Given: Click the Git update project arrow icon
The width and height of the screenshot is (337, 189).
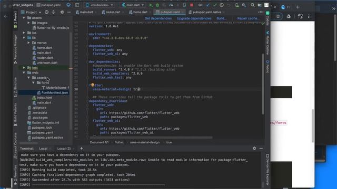Looking at the screenshot, I should (x=208, y=5).
